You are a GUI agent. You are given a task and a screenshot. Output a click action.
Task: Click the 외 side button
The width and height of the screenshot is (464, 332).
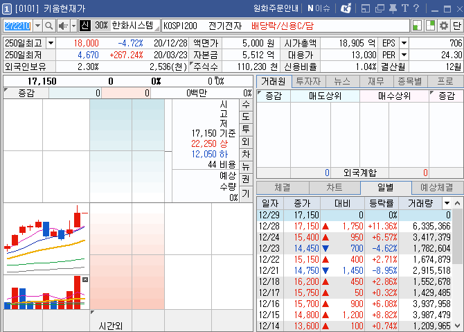(246, 141)
